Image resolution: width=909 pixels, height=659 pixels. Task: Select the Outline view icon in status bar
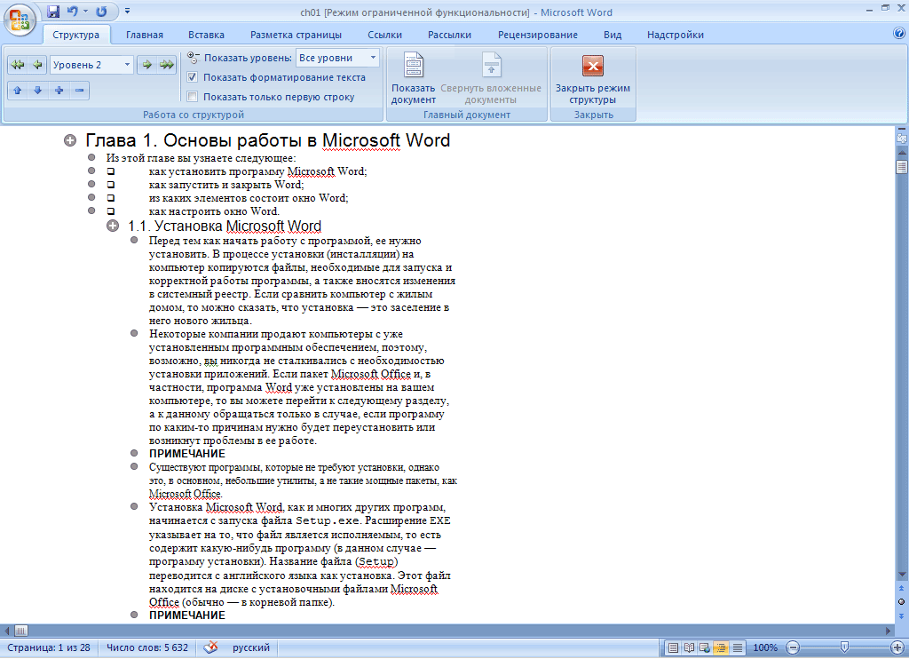721,648
